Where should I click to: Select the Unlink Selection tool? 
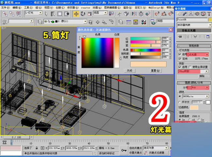point(12,14)
